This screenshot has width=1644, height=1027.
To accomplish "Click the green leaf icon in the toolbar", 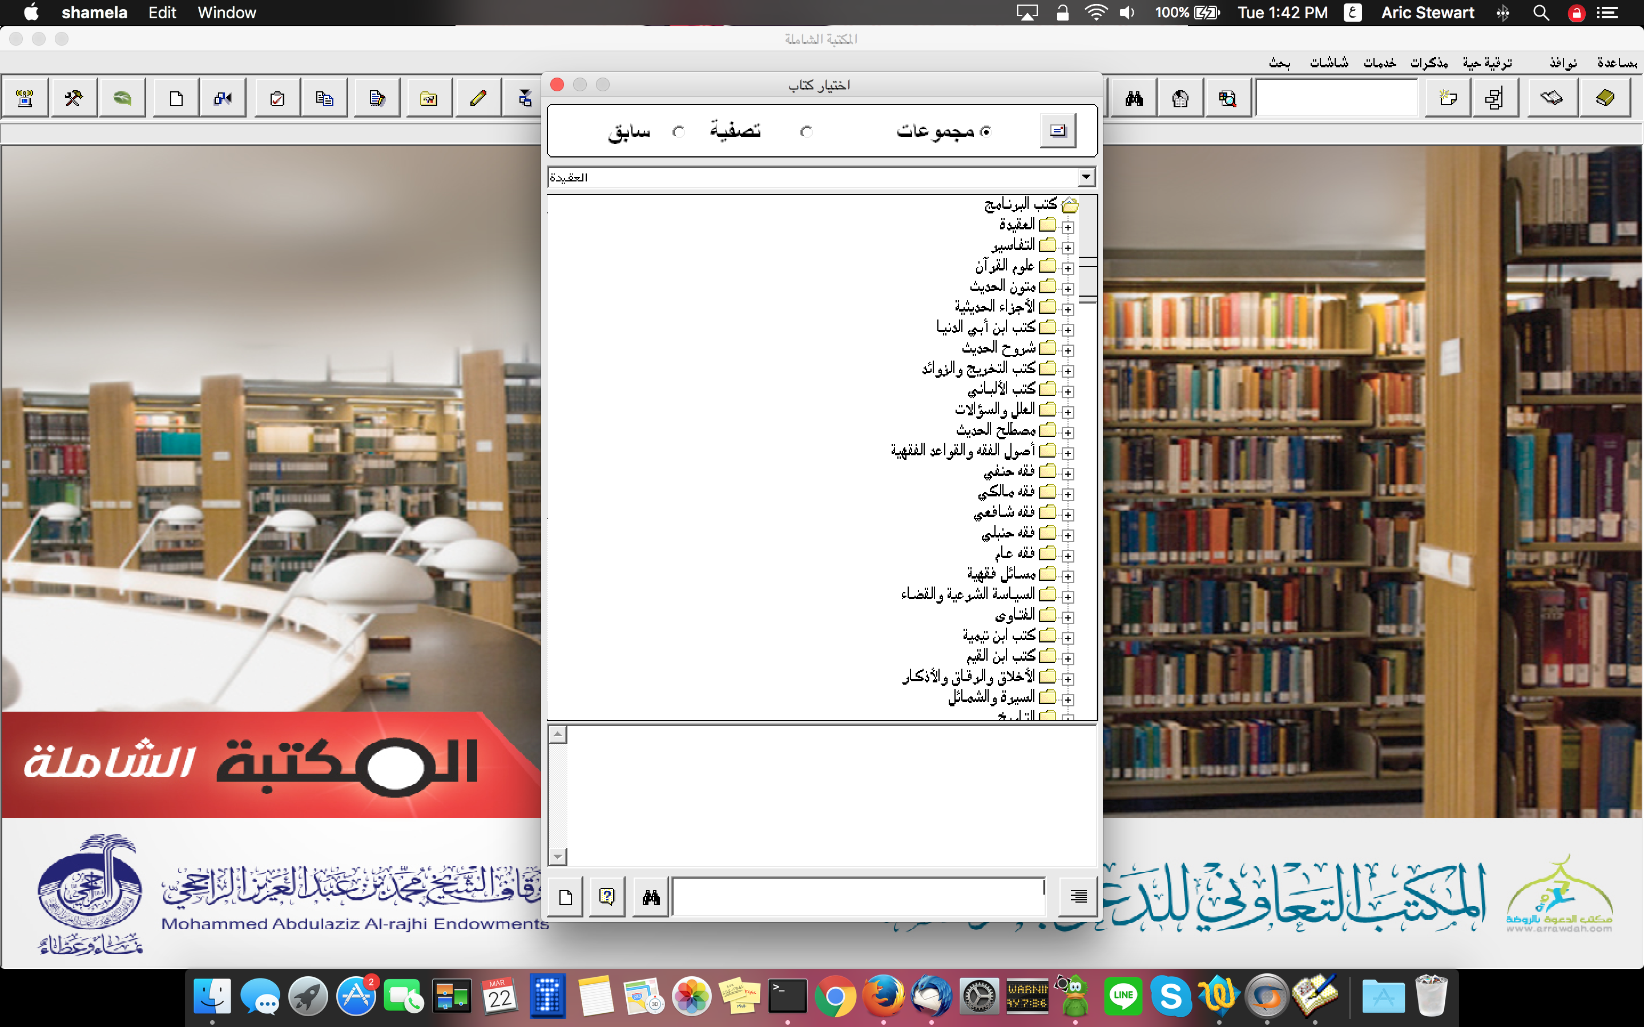I will coord(122,97).
